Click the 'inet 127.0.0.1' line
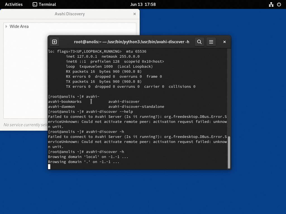The width and height of the screenshot is (286, 214). coord(103,56)
